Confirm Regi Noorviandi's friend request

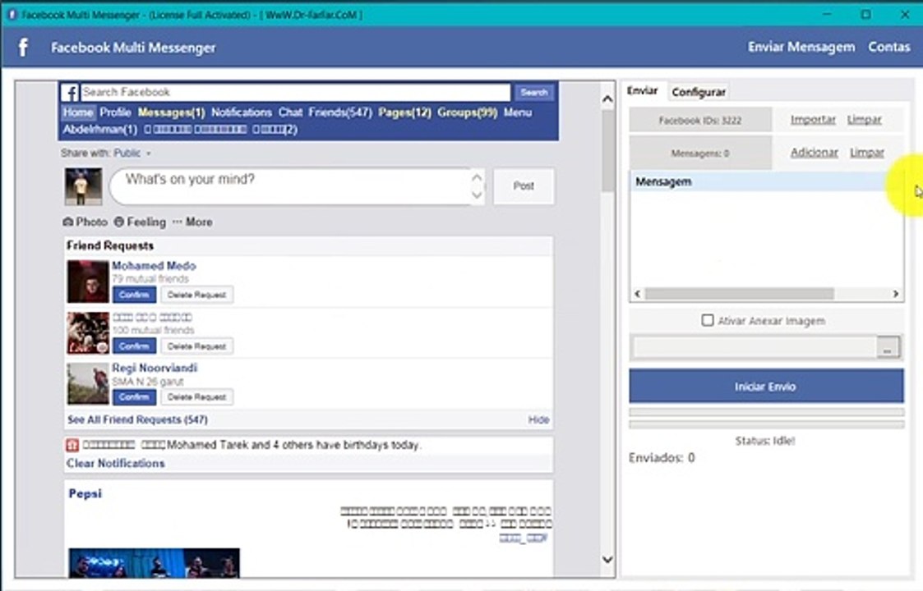[134, 397]
